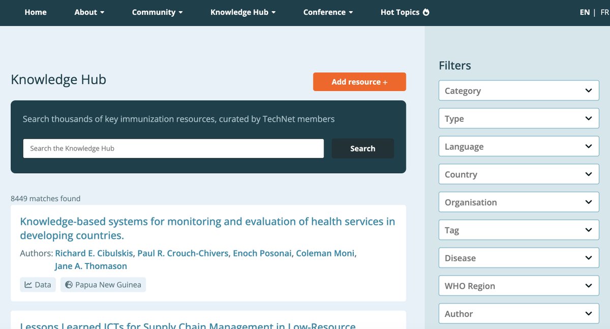Screen dimensions: 610x329
Task: Open author Jane A. Thomason
Action: pos(91,266)
